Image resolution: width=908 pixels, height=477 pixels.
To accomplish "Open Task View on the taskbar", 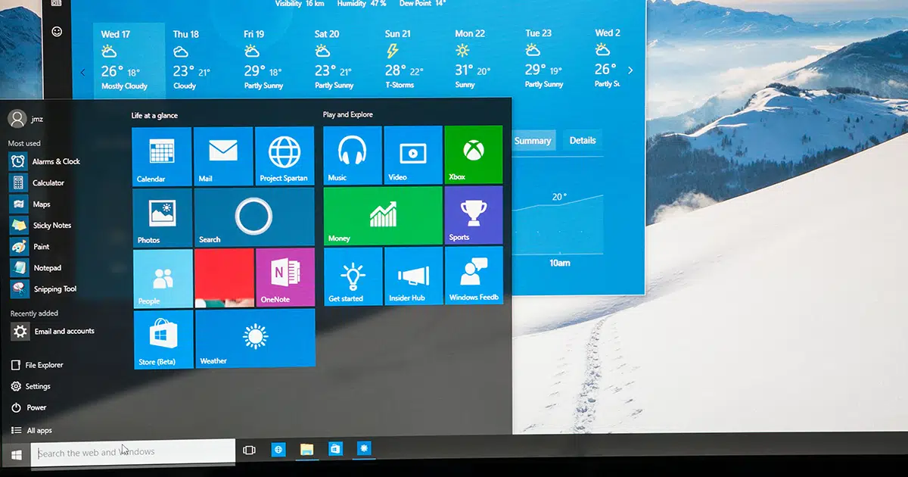I will (x=249, y=450).
